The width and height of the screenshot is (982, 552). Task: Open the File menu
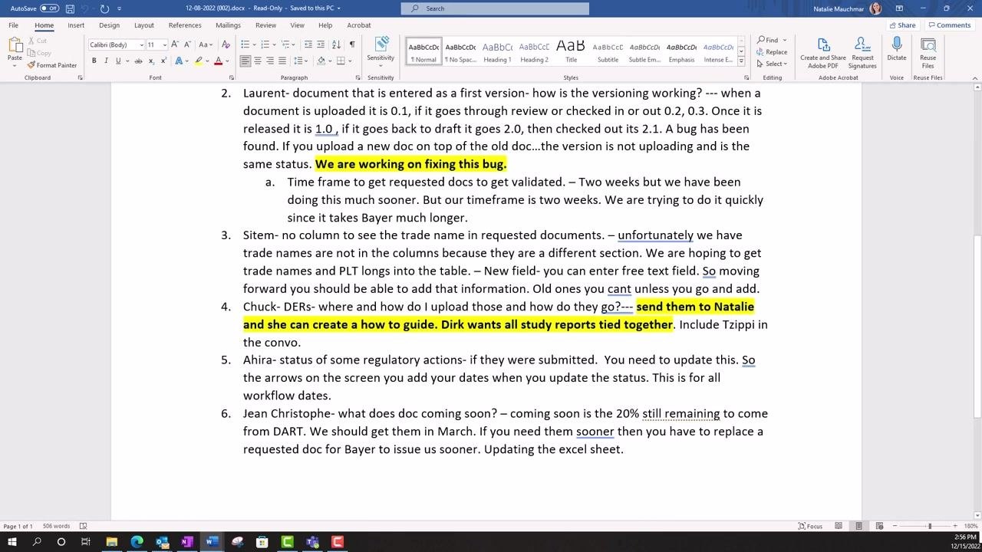[x=14, y=25]
